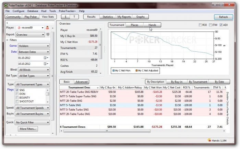Select the MTT 20-Table Turbo SNG REBUY row
Image resolution: width=240 pixels, height=149 pixels.
click(143, 92)
